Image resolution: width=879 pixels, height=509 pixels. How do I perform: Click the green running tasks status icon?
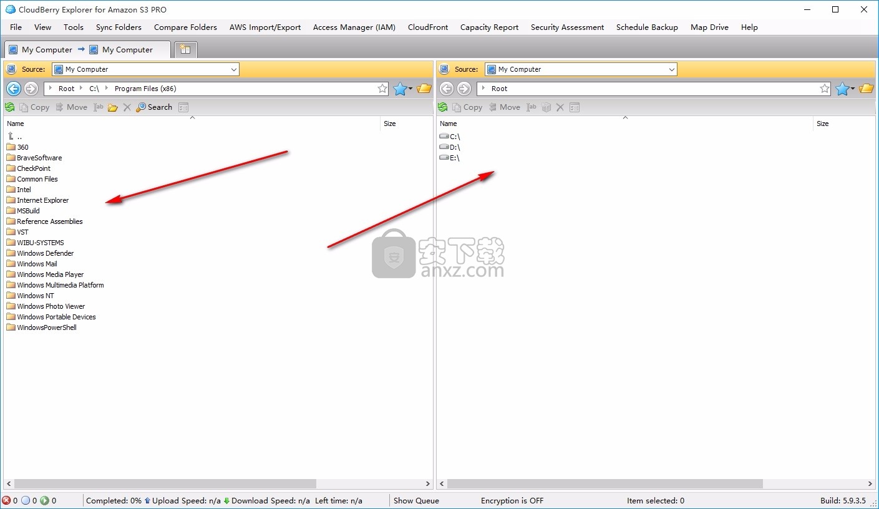coord(44,500)
